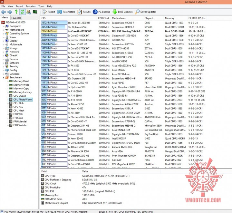Select CPU AES benchmark
Screen dimensions: 232x213
click(16, 107)
